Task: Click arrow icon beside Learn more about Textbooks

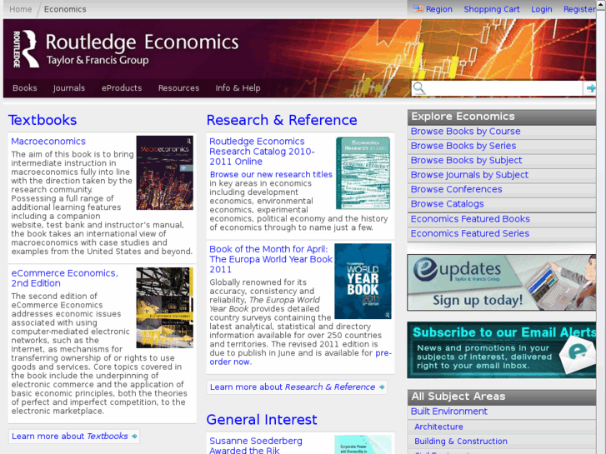Action: pos(134,437)
